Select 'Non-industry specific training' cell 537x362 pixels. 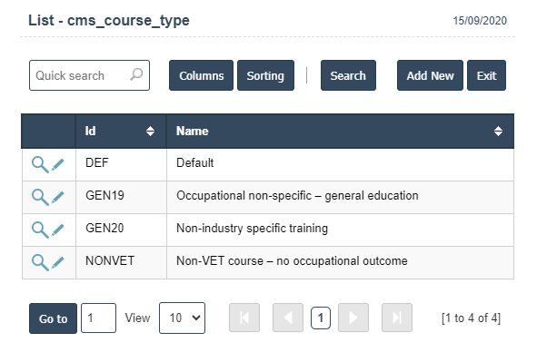[341, 230]
